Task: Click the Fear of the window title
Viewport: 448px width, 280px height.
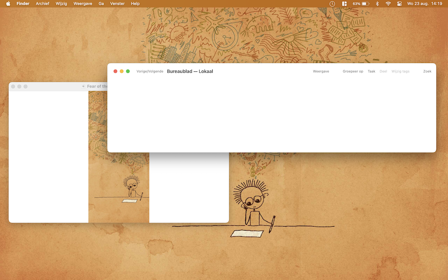Action: [97, 86]
